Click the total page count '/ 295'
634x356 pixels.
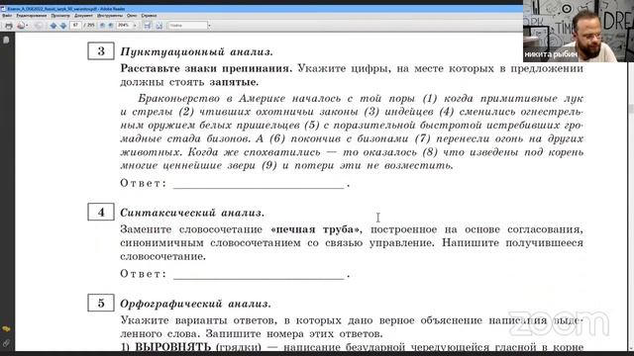(x=89, y=25)
